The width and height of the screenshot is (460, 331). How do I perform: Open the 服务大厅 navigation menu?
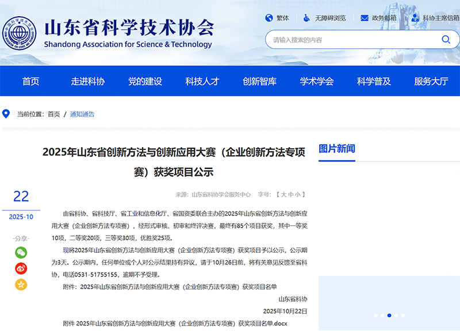(431, 81)
